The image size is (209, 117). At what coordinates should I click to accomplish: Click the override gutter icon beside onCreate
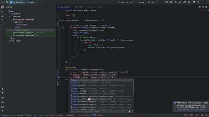click(63, 28)
